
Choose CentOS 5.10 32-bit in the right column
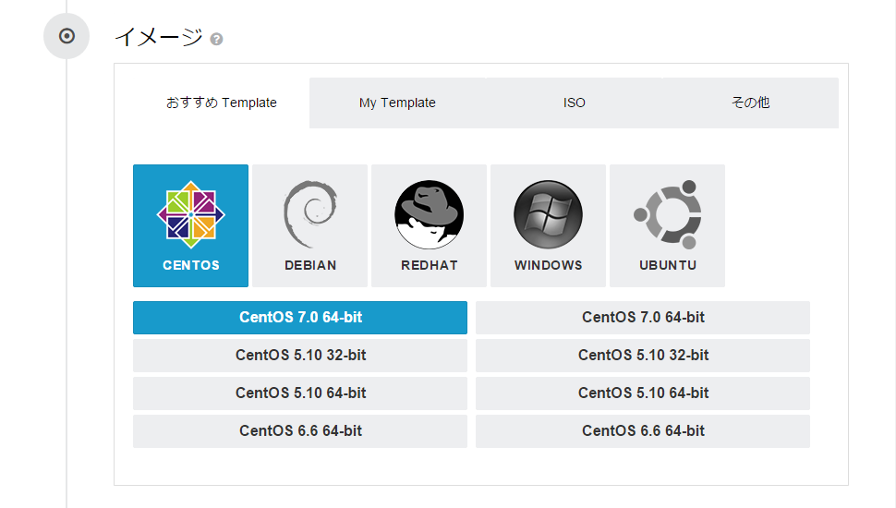point(643,356)
